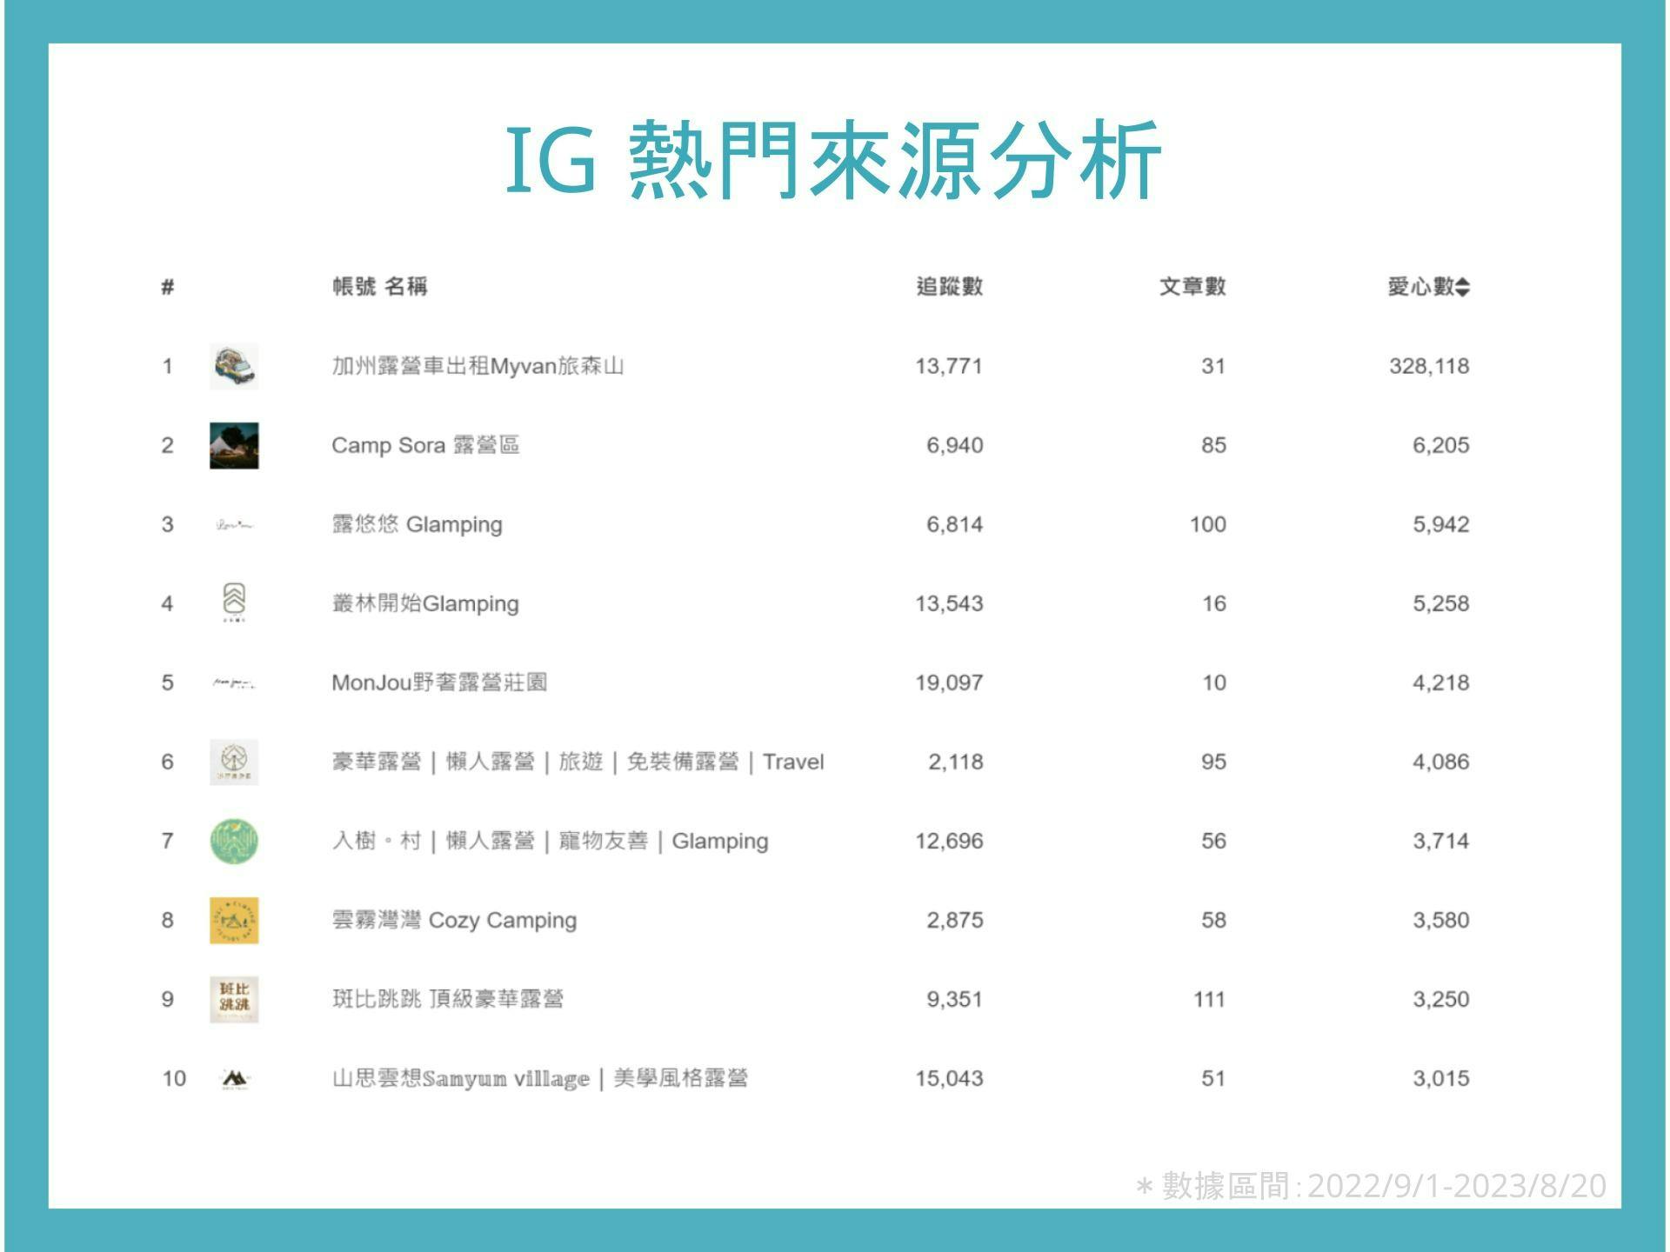Screen dimensions: 1670x1252
Task: Click the 帳號 名稱 column header
Action: click(383, 283)
